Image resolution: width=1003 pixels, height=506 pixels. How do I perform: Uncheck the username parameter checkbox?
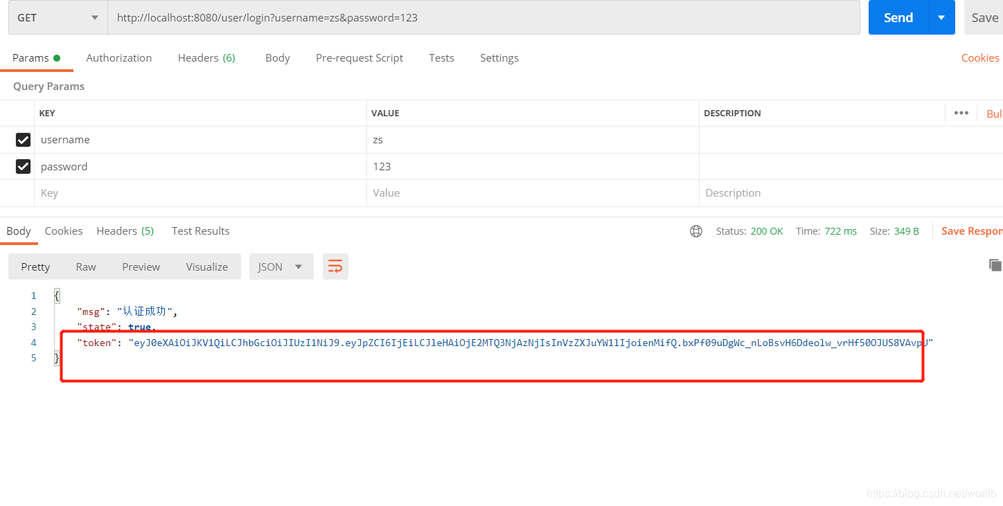23,140
